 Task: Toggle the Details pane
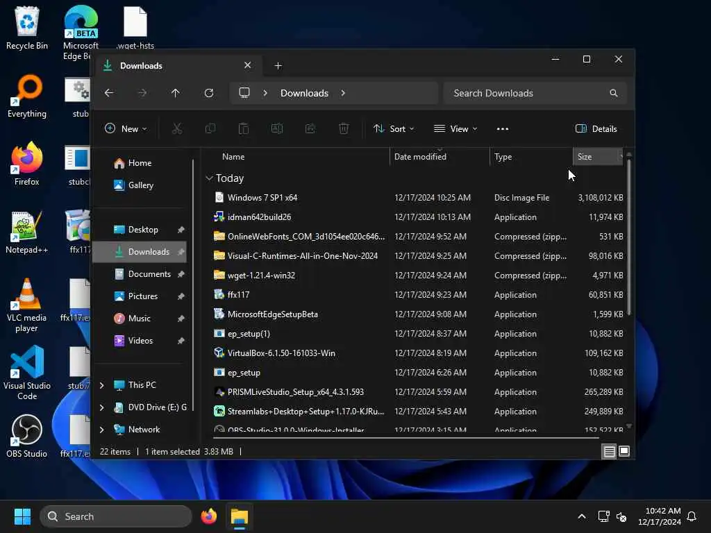596,128
